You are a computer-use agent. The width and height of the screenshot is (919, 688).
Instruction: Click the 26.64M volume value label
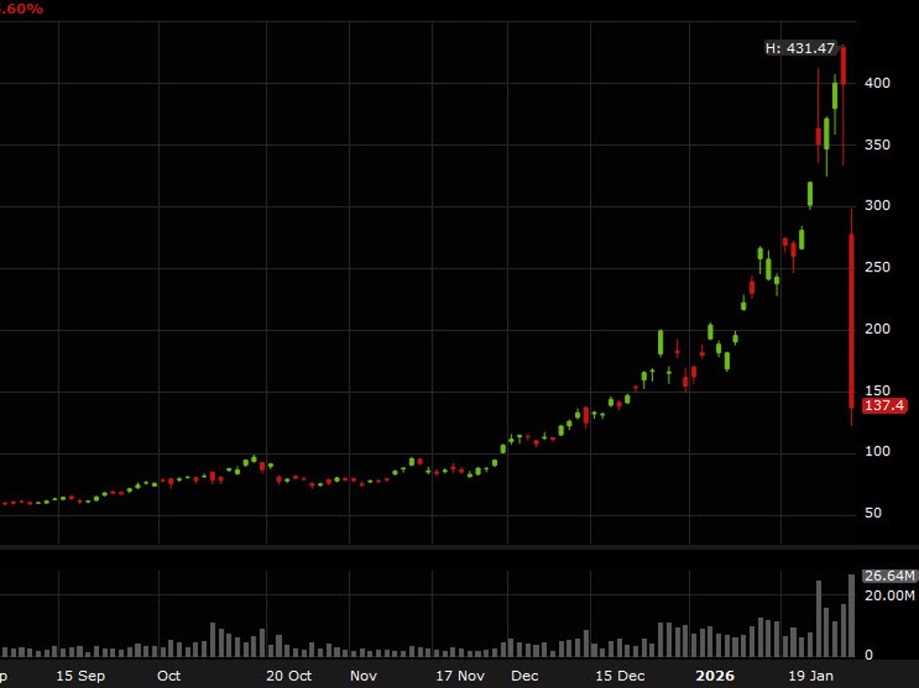(889, 575)
